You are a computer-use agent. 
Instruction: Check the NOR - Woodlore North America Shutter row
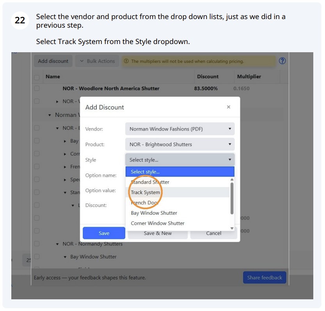(37, 88)
